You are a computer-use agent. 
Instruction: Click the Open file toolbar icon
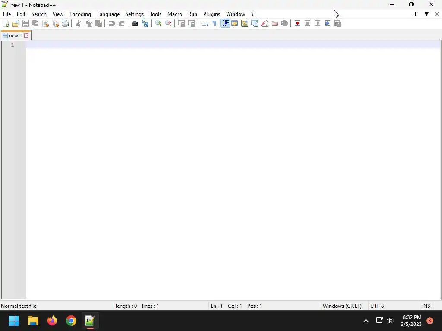(x=16, y=23)
